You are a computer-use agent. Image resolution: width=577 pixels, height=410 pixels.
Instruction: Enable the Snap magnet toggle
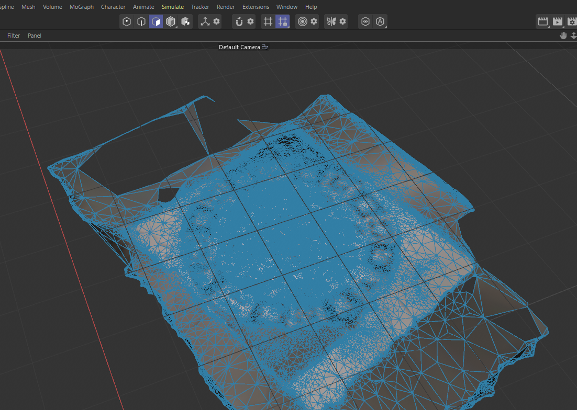pyautogui.click(x=239, y=21)
